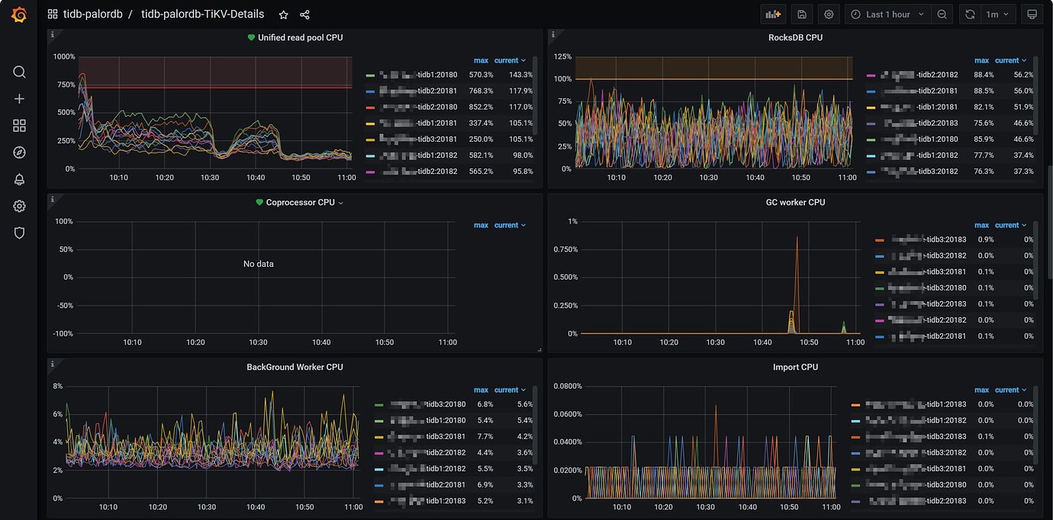1053x520 pixels.
Task: Open the Grafana home logo
Action: click(19, 14)
